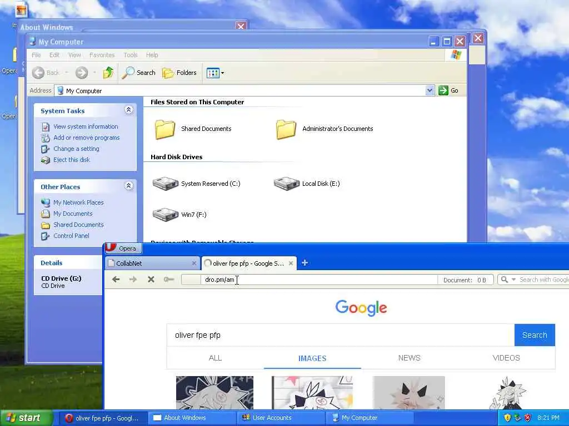
Task: Close the oliver fpe pfp tab
Action: tap(291, 263)
